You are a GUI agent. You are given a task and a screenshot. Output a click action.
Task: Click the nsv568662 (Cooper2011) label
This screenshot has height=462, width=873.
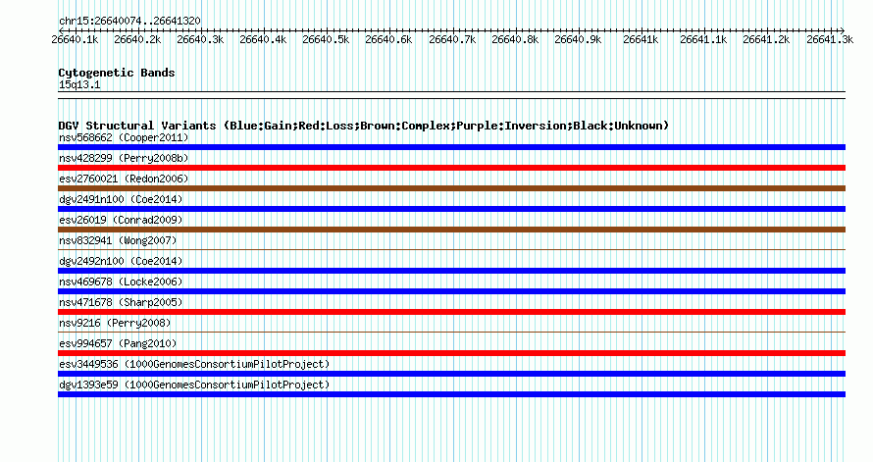[124, 137]
